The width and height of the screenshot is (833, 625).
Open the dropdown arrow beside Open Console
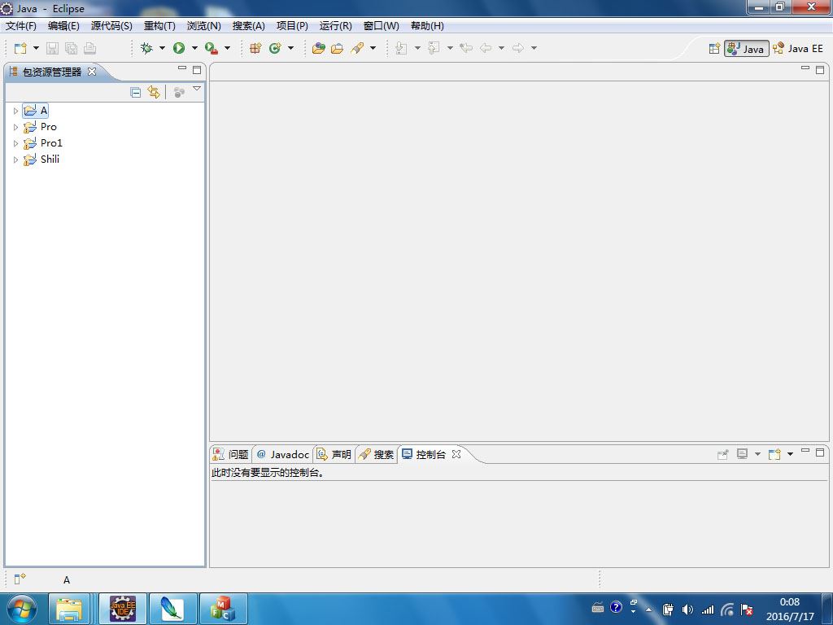(x=790, y=454)
